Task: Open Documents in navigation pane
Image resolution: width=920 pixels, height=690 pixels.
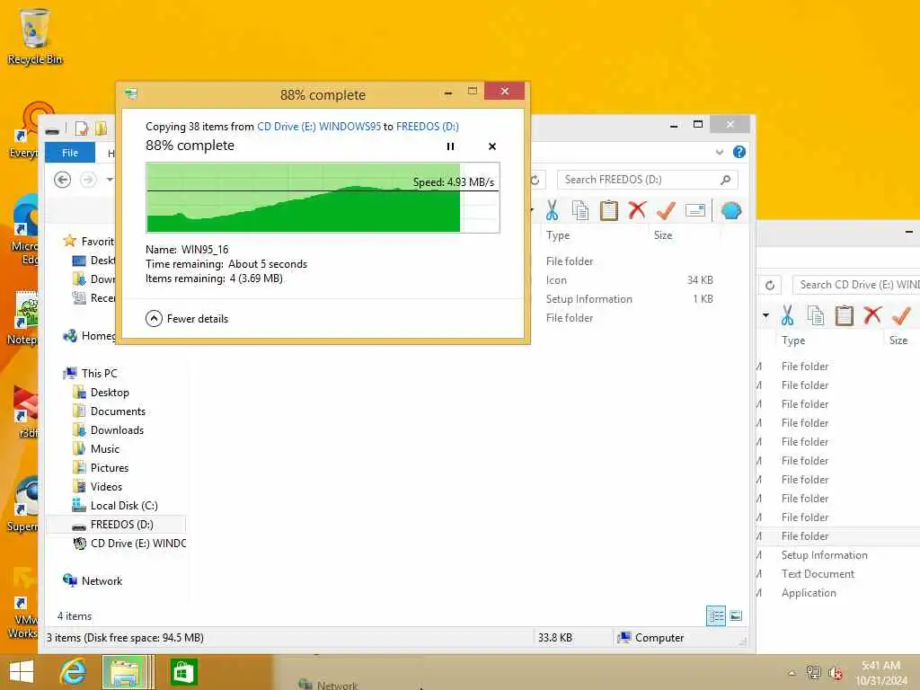Action: [118, 411]
